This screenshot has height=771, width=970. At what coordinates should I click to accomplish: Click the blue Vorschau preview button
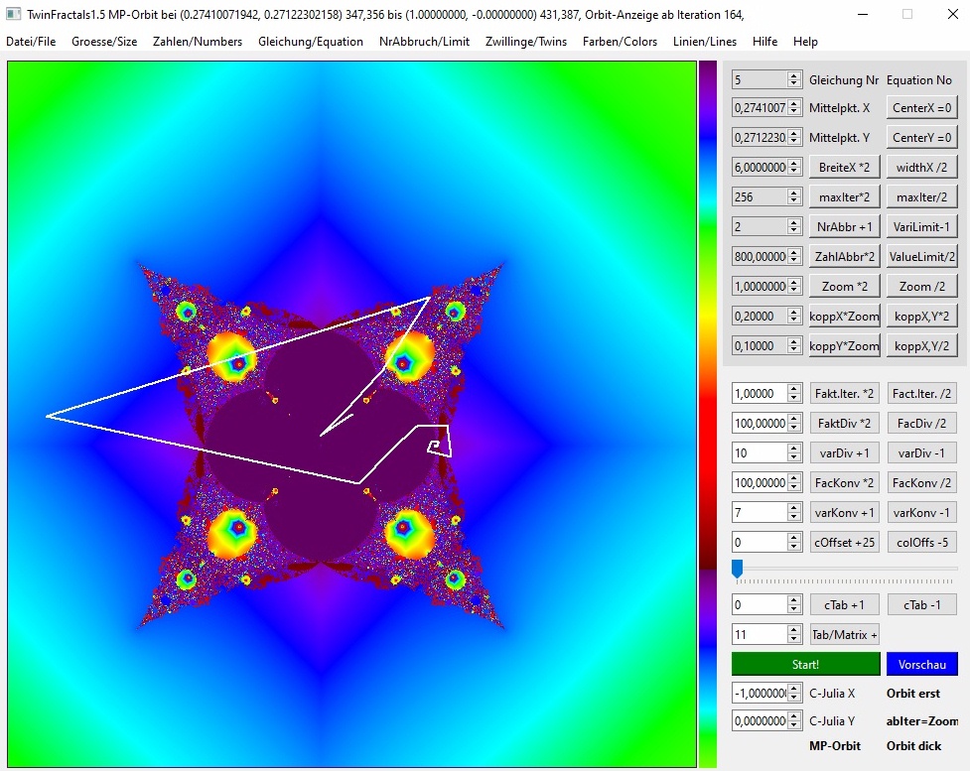click(921, 664)
